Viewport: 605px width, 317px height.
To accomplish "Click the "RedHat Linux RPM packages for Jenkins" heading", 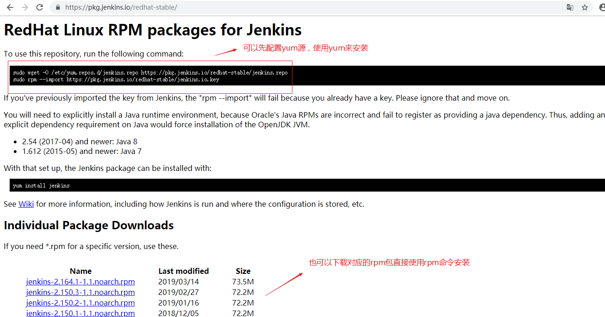I will pyautogui.click(x=153, y=30).
